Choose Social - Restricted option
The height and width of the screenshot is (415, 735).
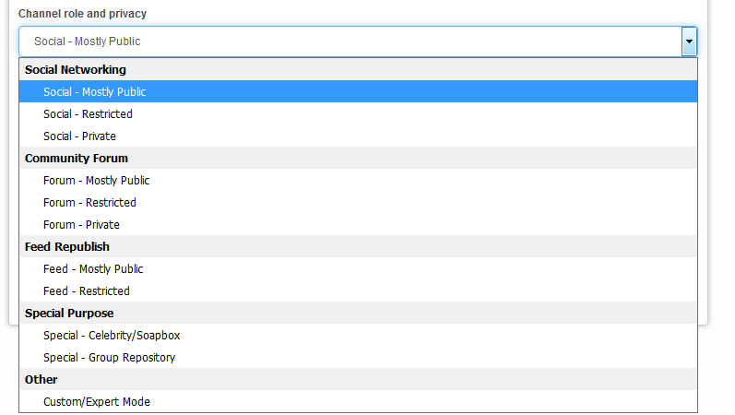88,114
